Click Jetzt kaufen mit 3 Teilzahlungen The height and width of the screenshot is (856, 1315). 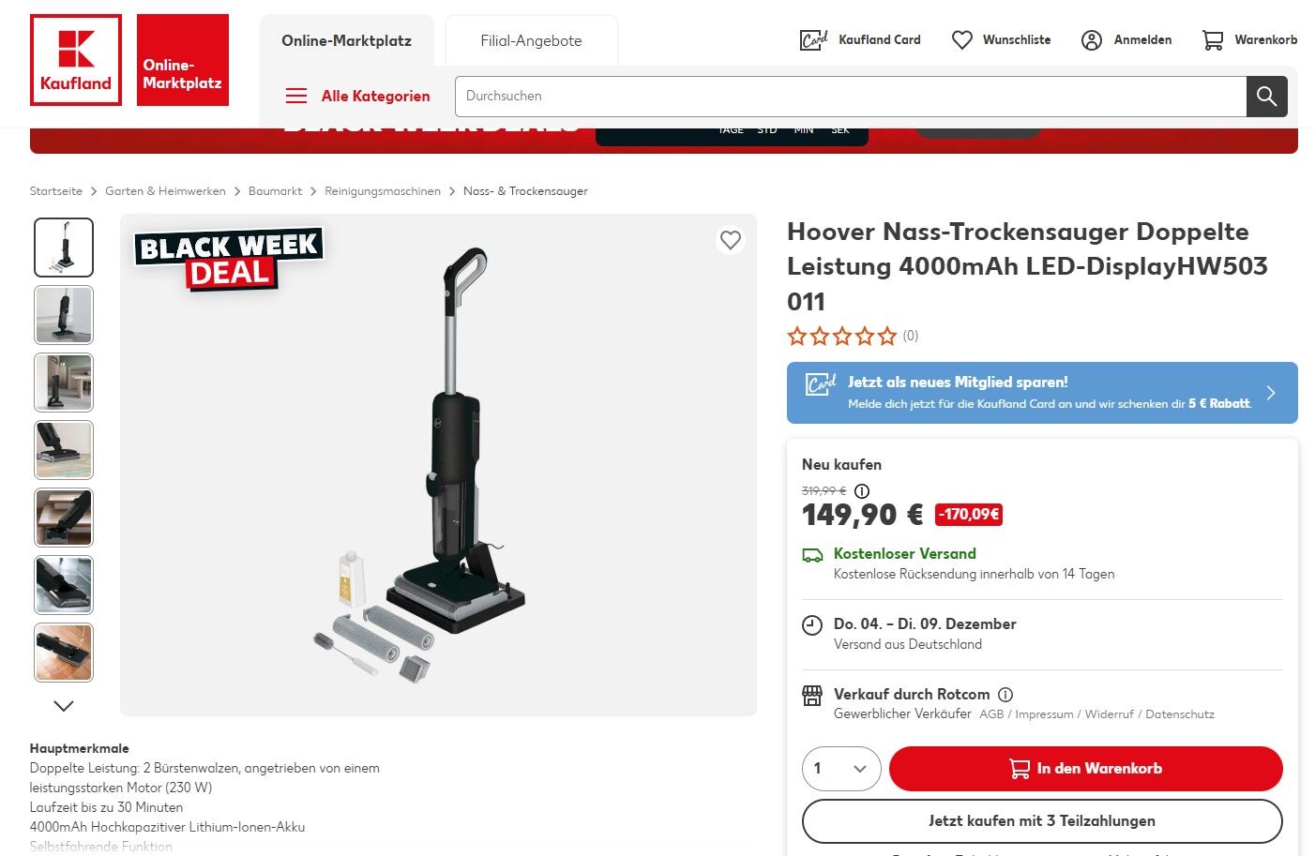1042,821
